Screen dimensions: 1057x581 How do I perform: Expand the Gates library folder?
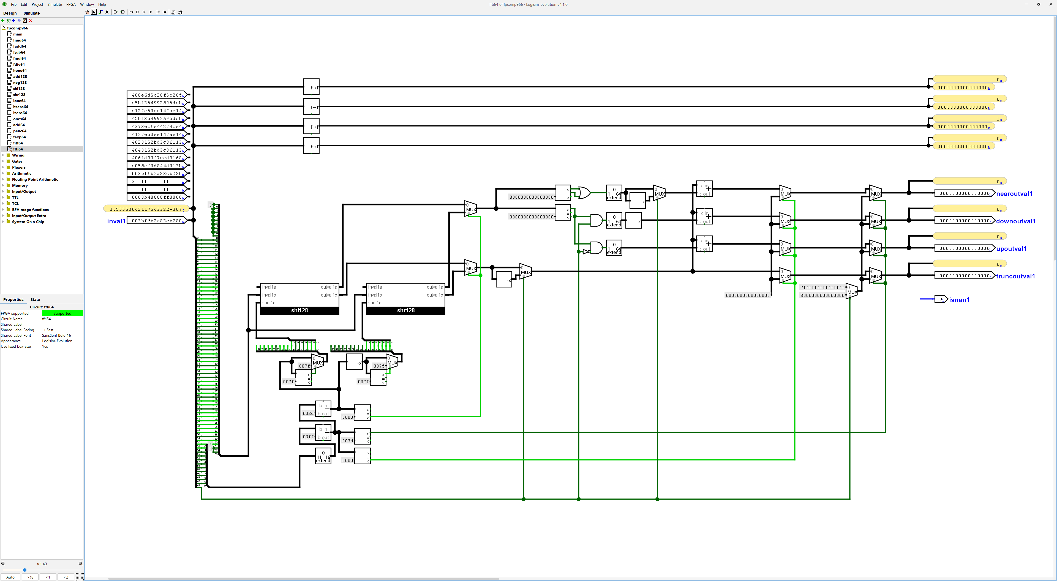coord(3,161)
